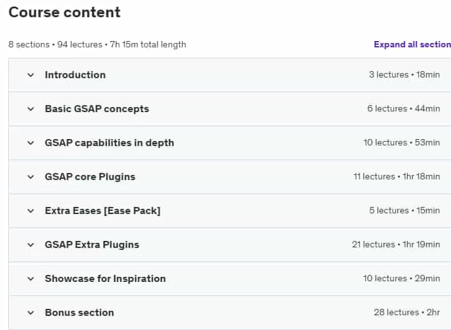Screen dimensions: 451x330
Task: Expand Showcase for Inspiration chevron
Action: point(31,279)
